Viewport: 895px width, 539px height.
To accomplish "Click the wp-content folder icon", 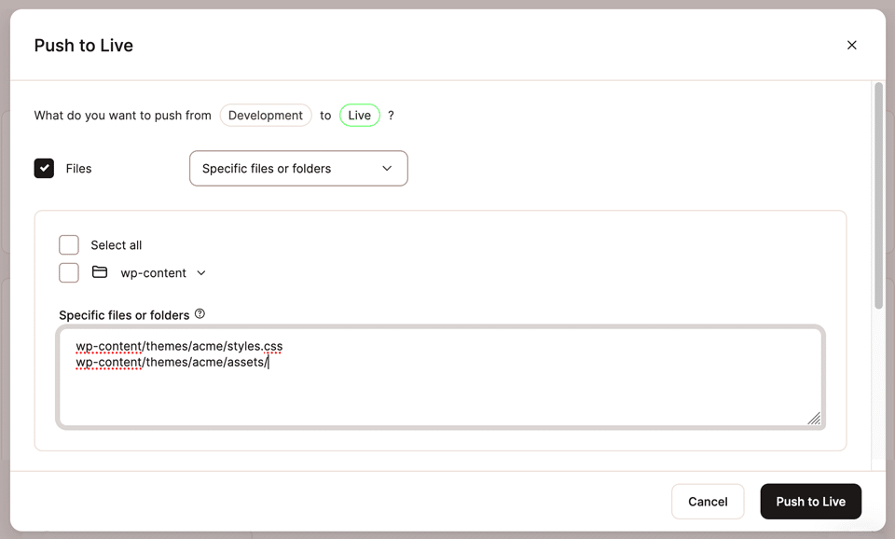I will pos(100,272).
